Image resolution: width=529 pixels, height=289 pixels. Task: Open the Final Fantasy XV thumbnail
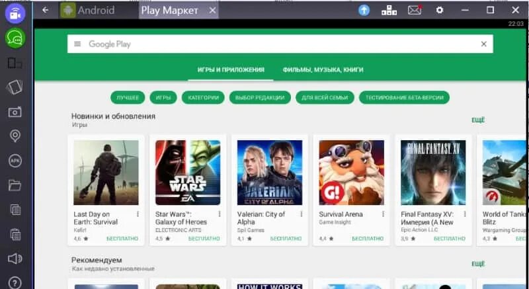click(433, 173)
